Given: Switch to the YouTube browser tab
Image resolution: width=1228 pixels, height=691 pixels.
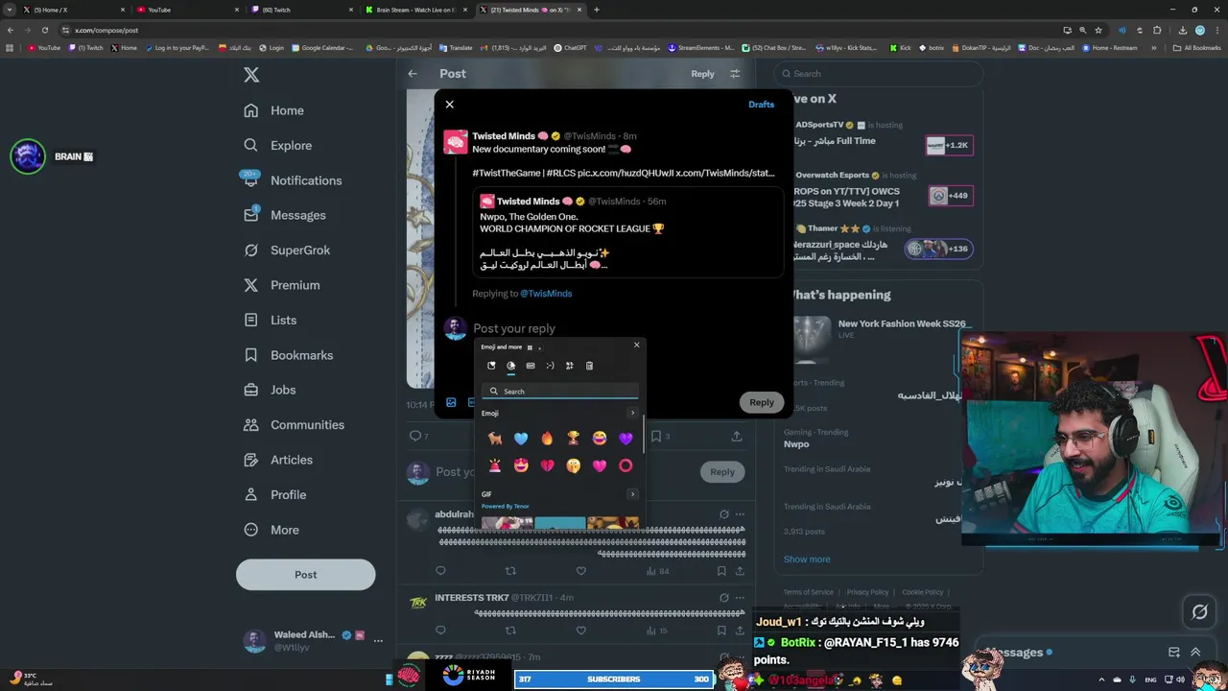Looking at the screenshot, I should 187,10.
